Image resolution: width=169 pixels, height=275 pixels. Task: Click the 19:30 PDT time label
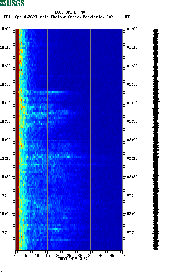click(5, 195)
